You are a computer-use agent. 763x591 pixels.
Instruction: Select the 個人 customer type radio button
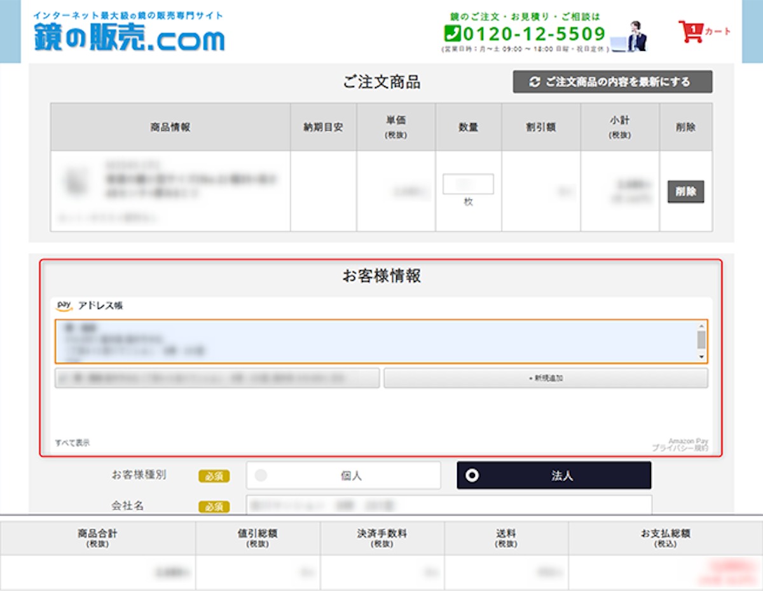point(261,475)
